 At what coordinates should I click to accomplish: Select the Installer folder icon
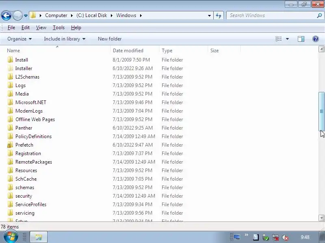point(10,68)
